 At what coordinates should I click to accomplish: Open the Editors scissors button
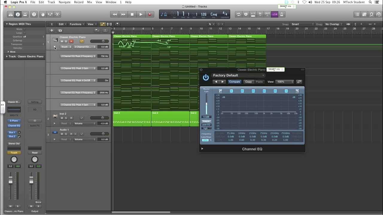click(57, 14)
